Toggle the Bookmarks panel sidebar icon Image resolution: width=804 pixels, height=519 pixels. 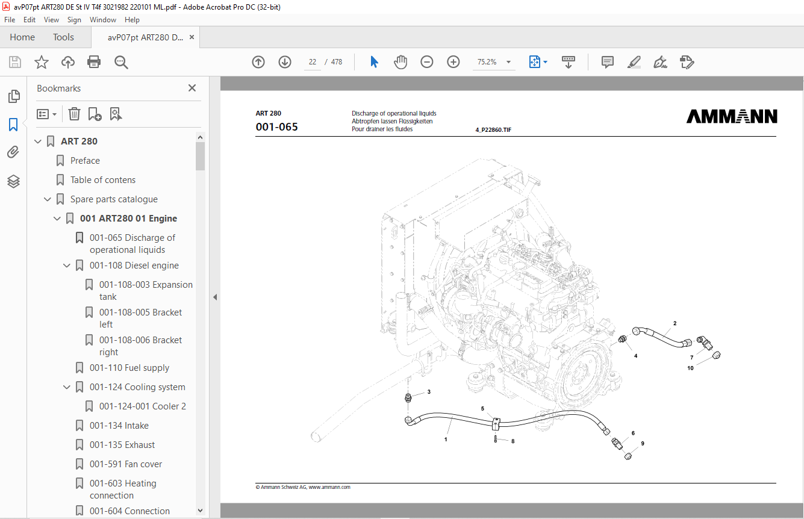pyautogui.click(x=13, y=125)
